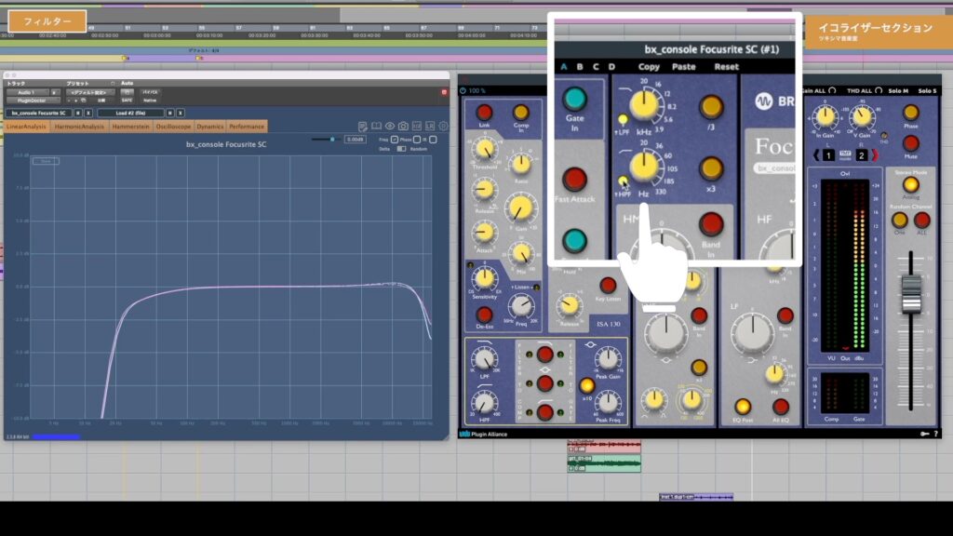Enable the Freq checkbox in Plugin Doctor
This screenshot has height=536, width=953.
coord(394,140)
